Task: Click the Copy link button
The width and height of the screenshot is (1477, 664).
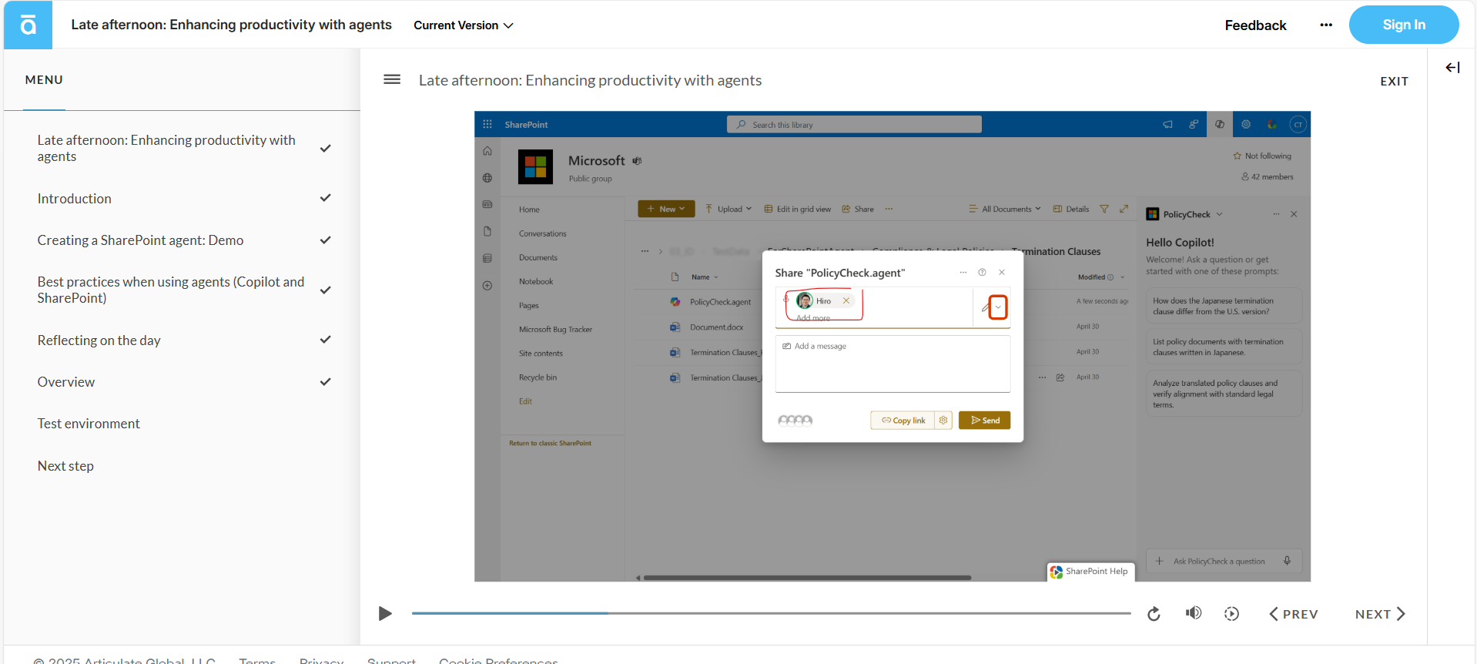Action: pos(903,420)
